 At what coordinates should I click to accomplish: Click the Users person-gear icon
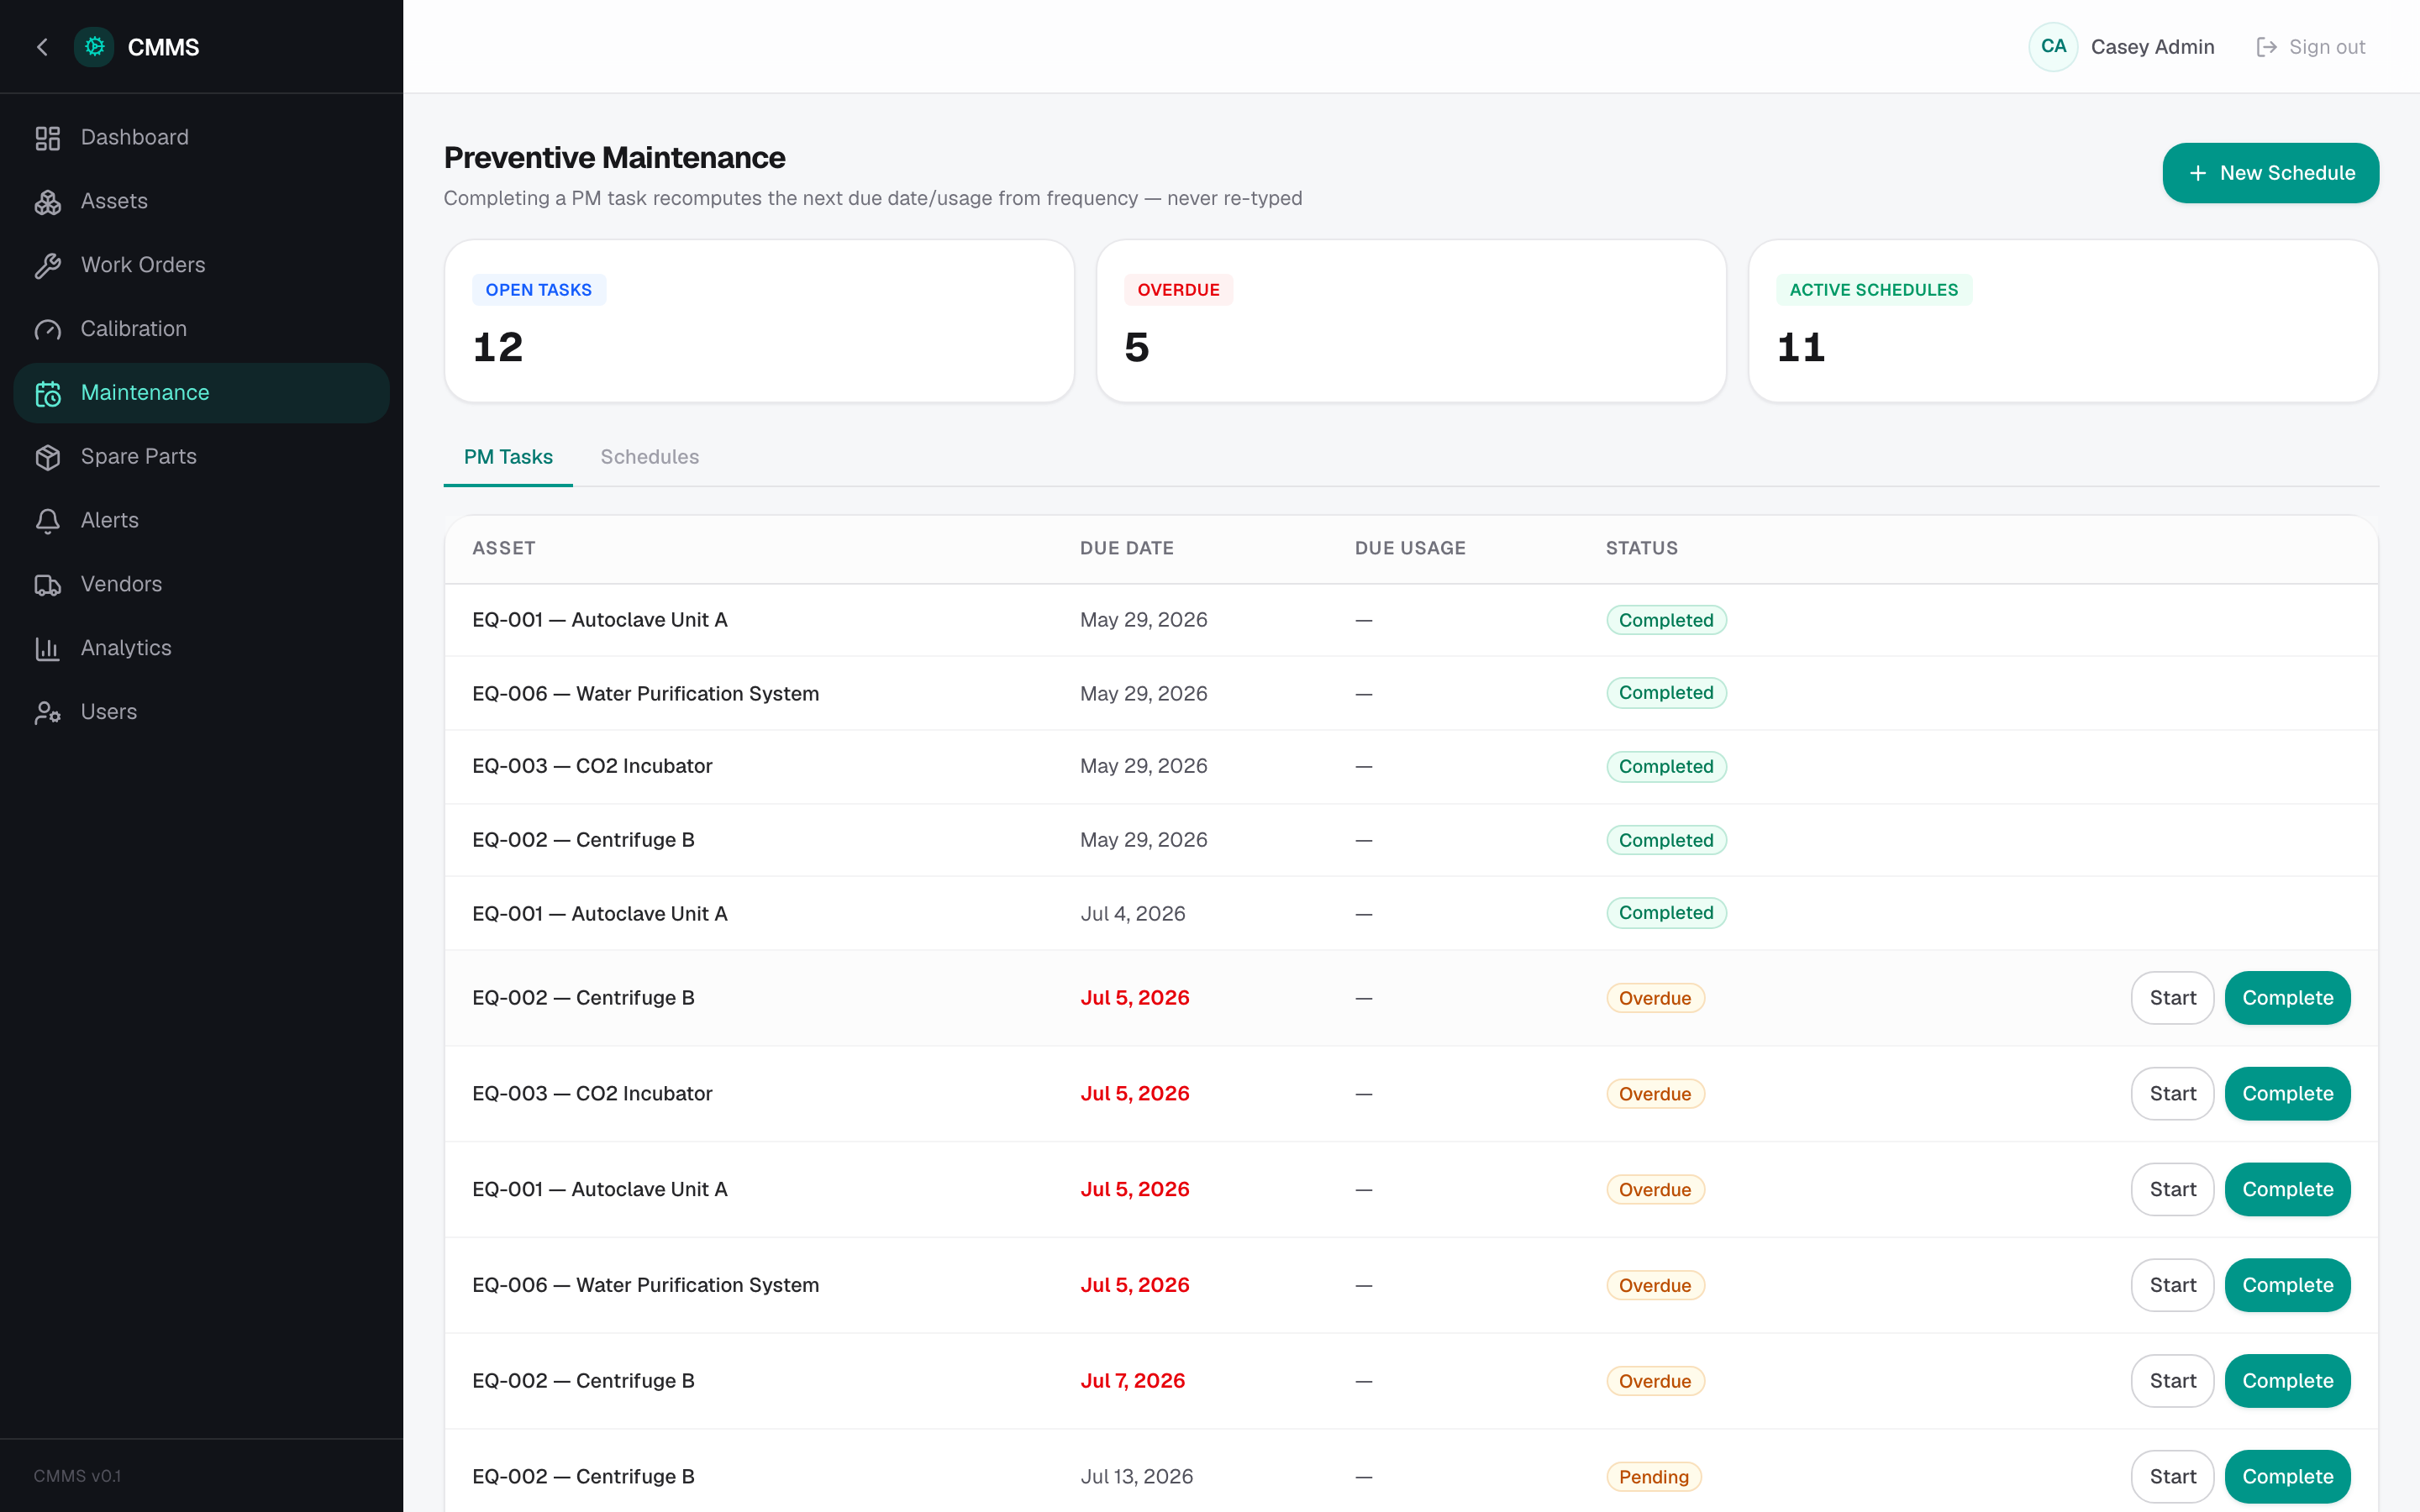(48, 713)
